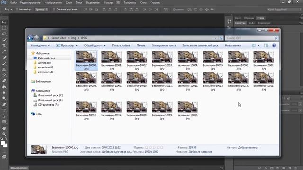Select the Brush tool
The image size is (303, 170).
click(x=4, y=63)
